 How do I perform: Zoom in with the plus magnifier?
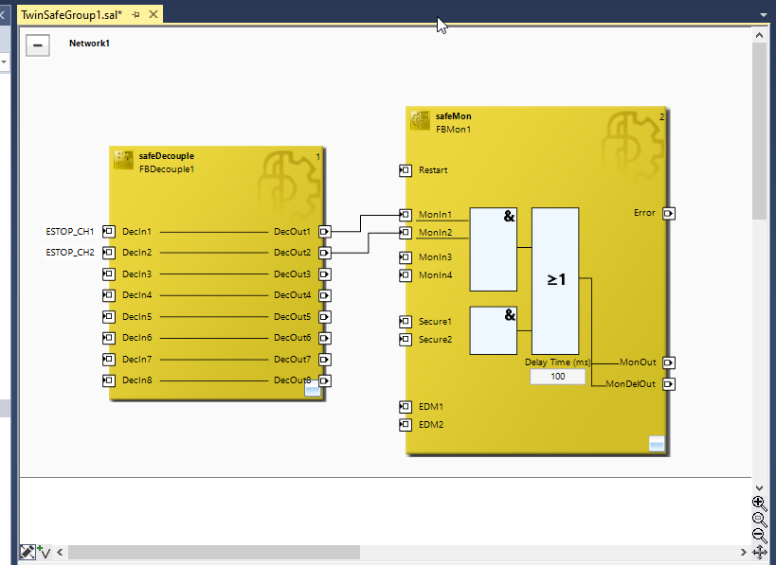759,503
